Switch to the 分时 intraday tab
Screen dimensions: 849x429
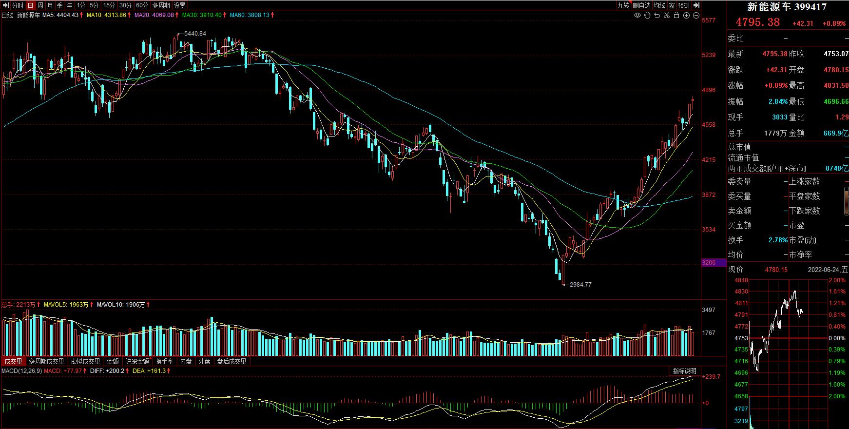click(x=18, y=5)
